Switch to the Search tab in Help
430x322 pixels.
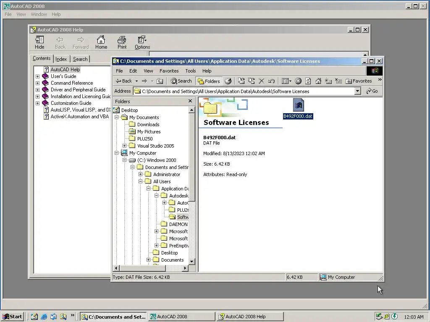click(80, 59)
